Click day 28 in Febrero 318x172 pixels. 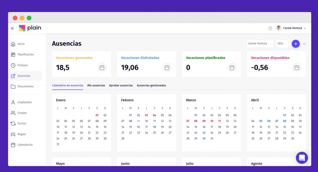point(123,139)
